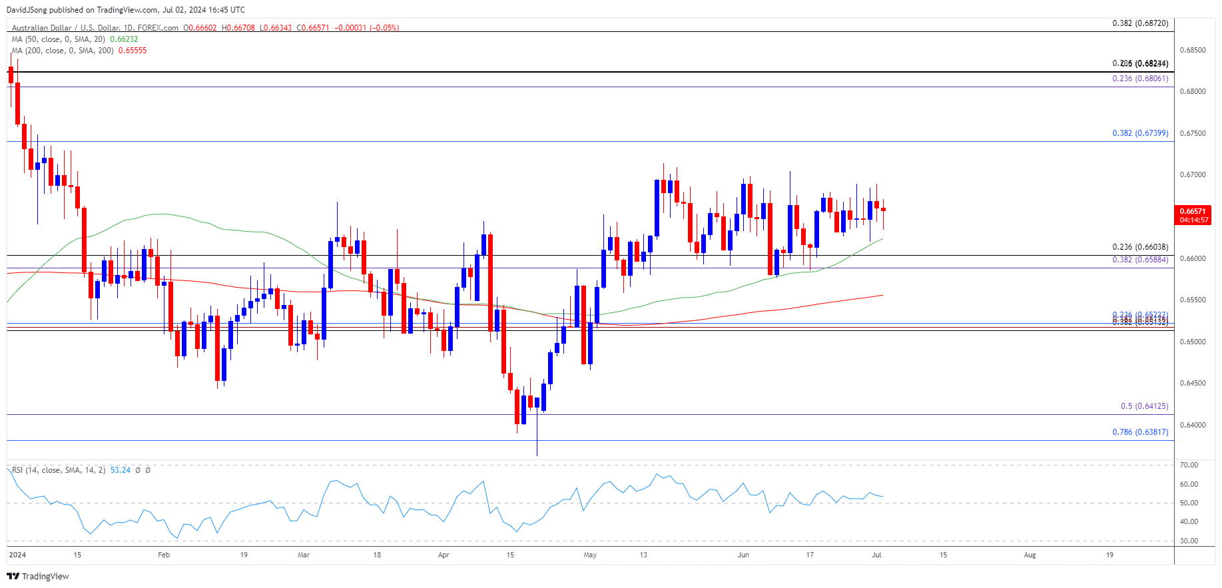Click the RSI axis level 60.00

click(x=1189, y=485)
